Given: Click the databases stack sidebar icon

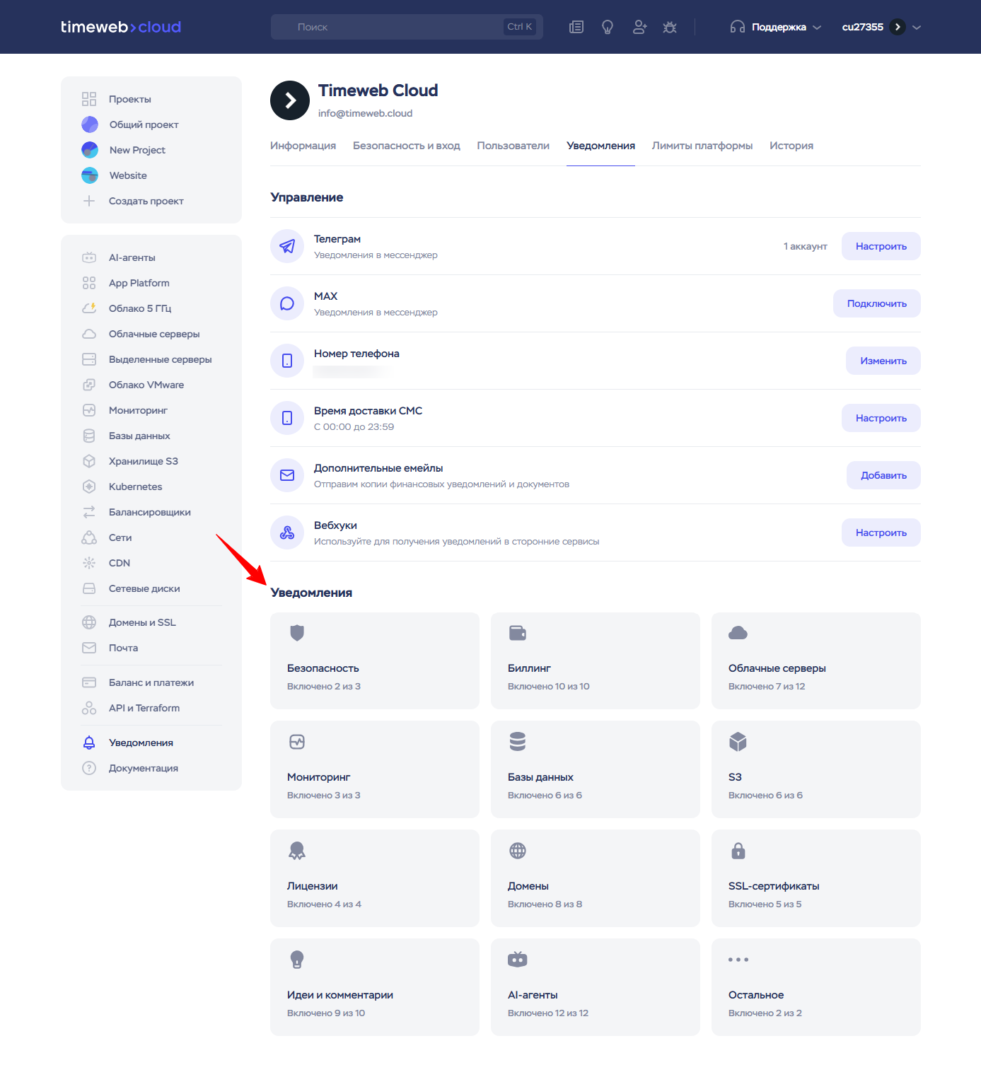Looking at the screenshot, I should [x=89, y=436].
